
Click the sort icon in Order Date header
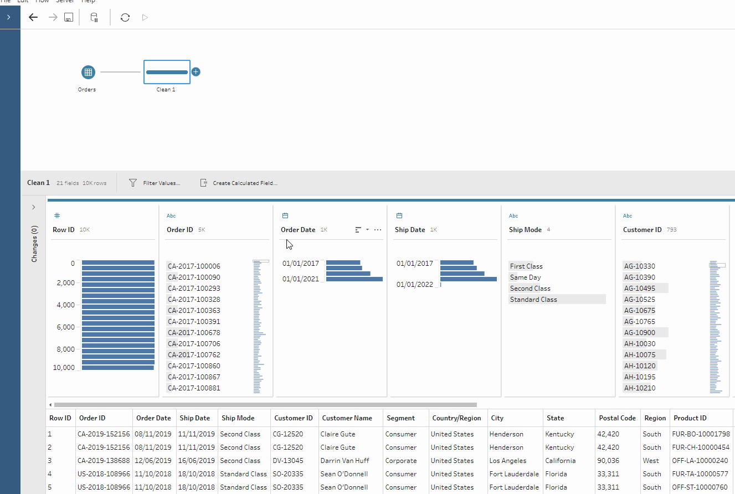359,229
